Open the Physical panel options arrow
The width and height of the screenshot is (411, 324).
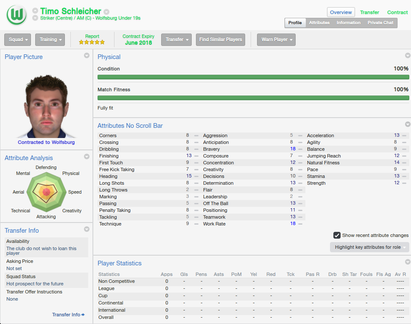click(408, 56)
